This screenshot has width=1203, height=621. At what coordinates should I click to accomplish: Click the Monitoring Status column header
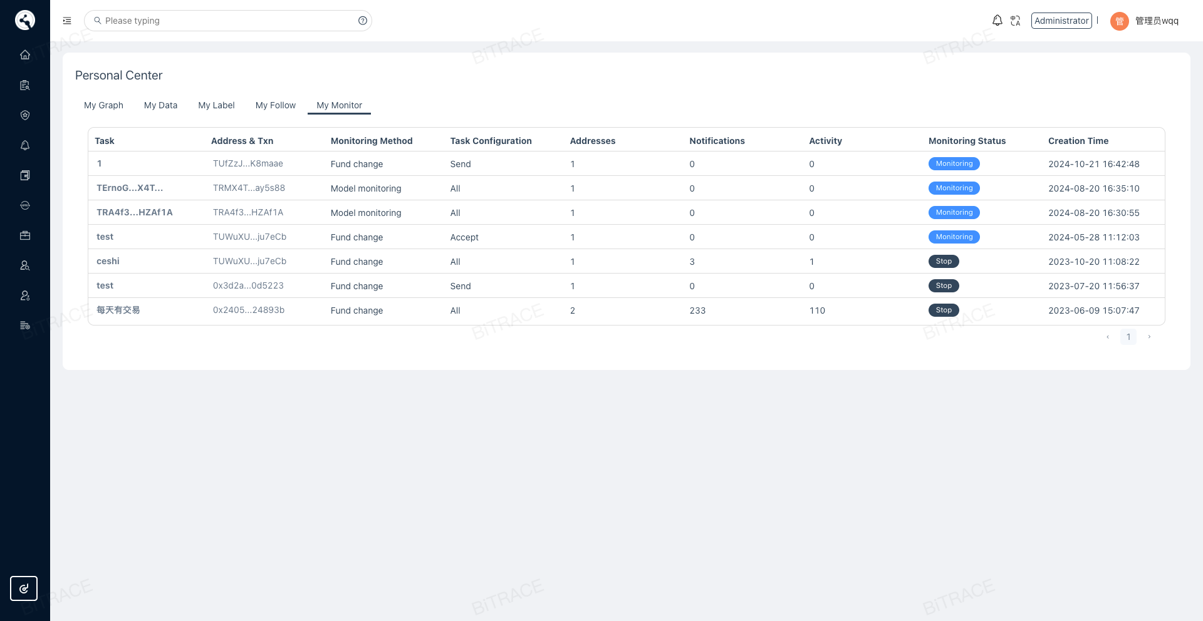point(967,141)
